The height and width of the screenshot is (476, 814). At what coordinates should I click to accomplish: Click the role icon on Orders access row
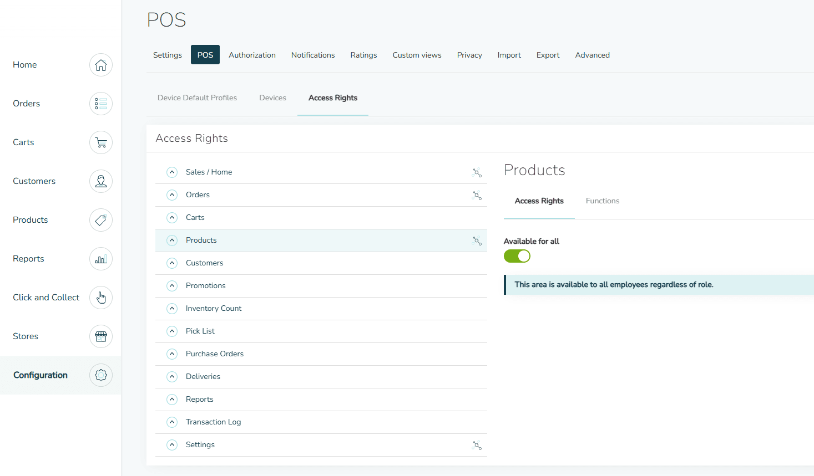(x=477, y=195)
